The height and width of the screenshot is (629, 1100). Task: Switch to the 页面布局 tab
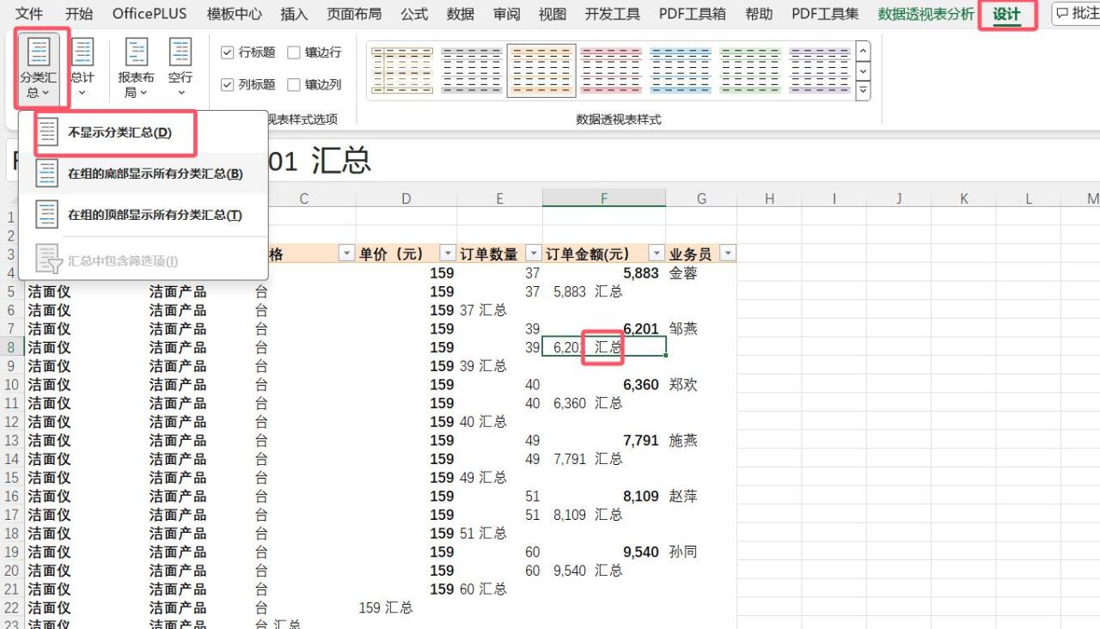(354, 14)
